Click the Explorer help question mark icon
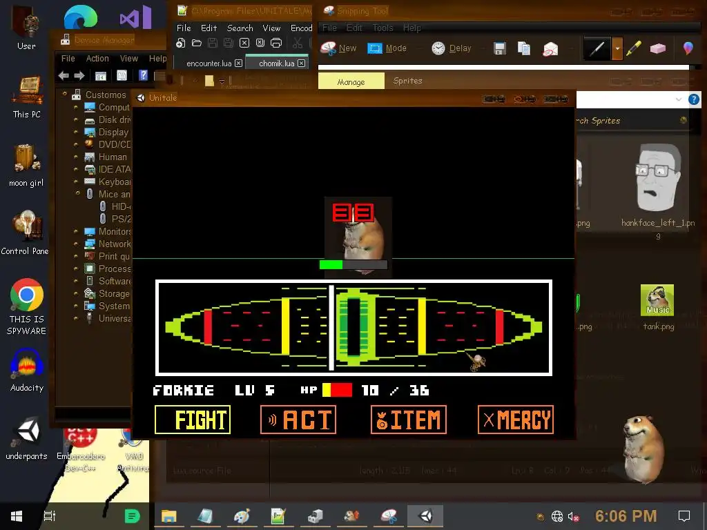Viewport: 707px width, 530px height. [694, 99]
